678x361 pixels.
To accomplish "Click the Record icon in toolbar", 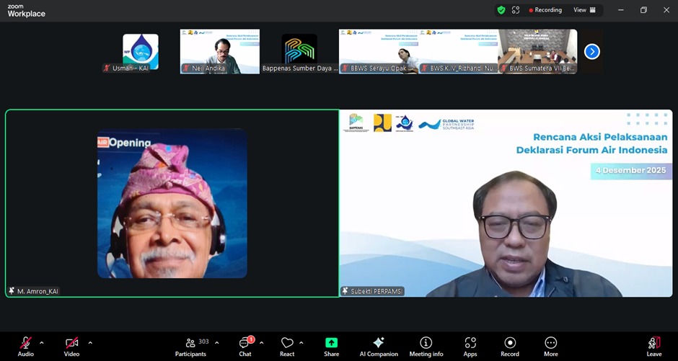I will [x=510, y=346].
